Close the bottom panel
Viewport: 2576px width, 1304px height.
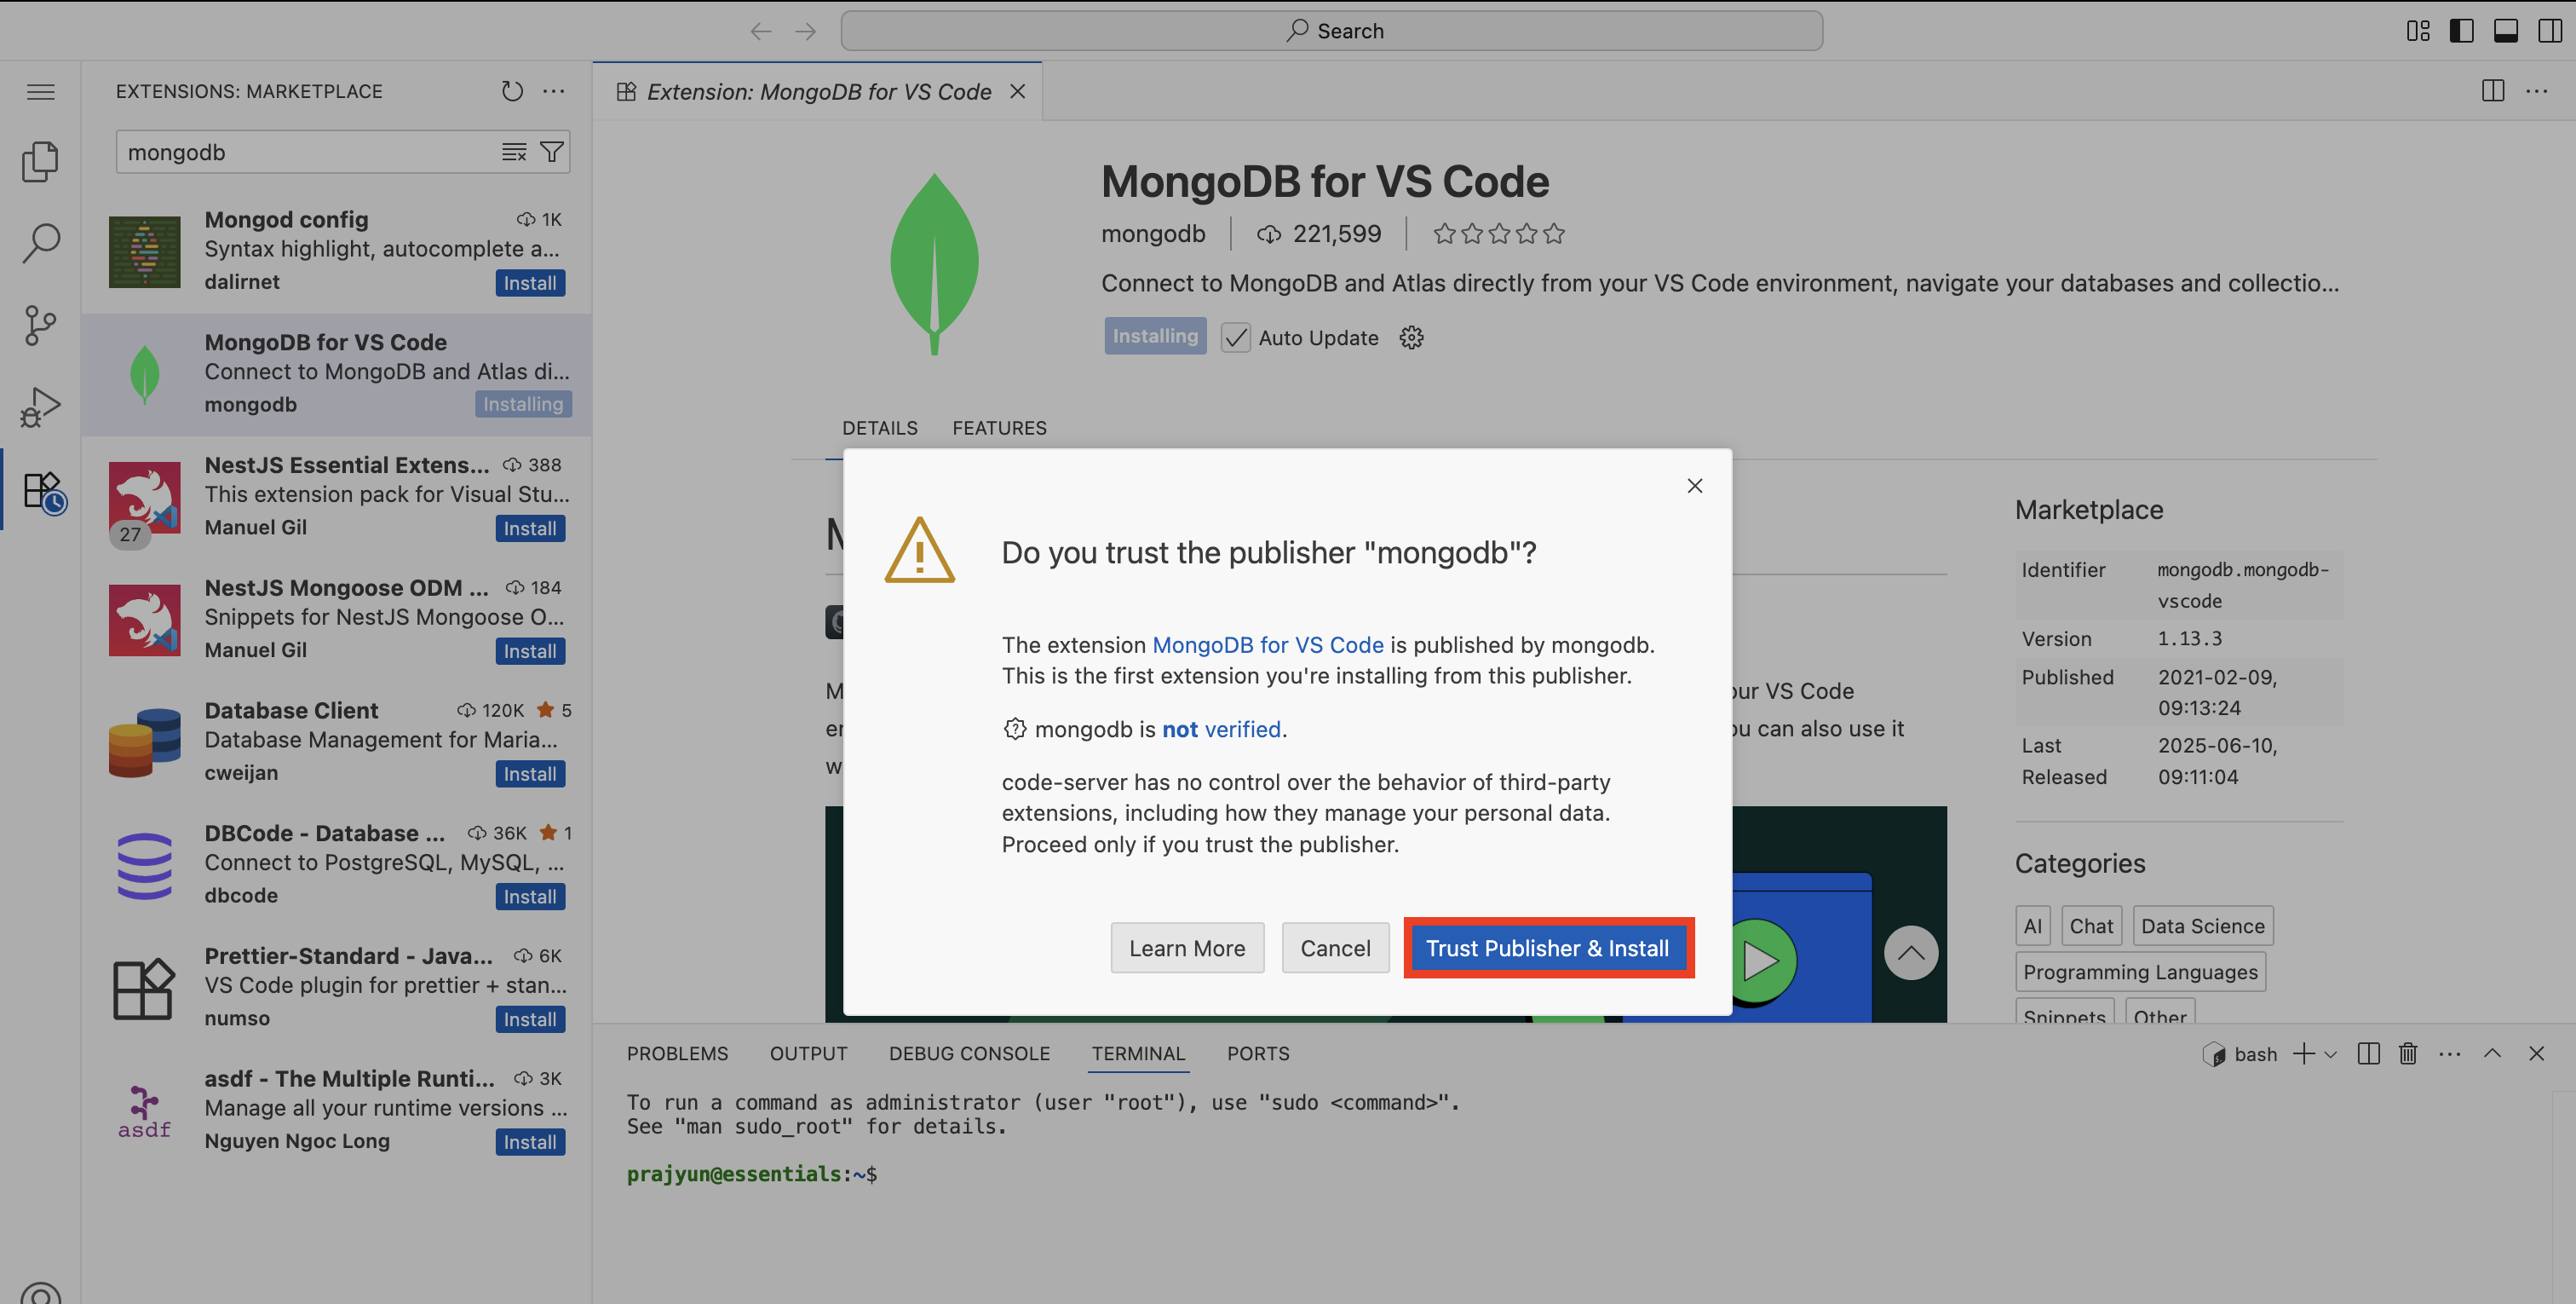pyautogui.click(x=2536, y=1053)
